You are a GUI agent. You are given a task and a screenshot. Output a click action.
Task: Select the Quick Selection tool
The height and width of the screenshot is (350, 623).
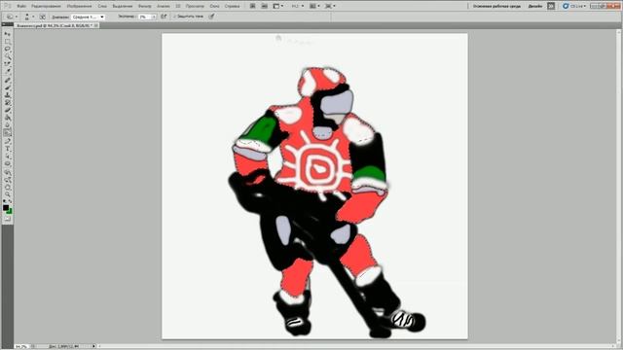pos(7,56)
